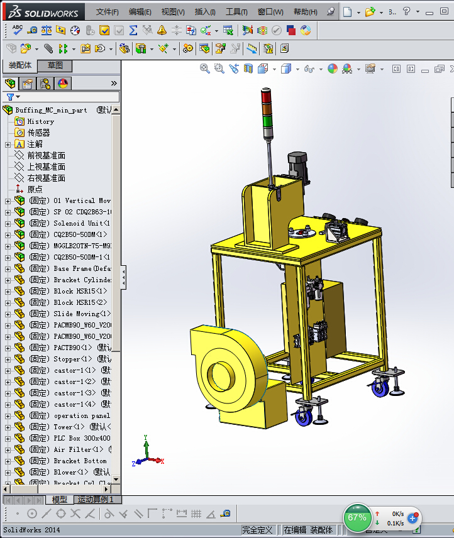Click the tree scrollbar down arrow
Viewport: 454px width, 538px height.
116,480
